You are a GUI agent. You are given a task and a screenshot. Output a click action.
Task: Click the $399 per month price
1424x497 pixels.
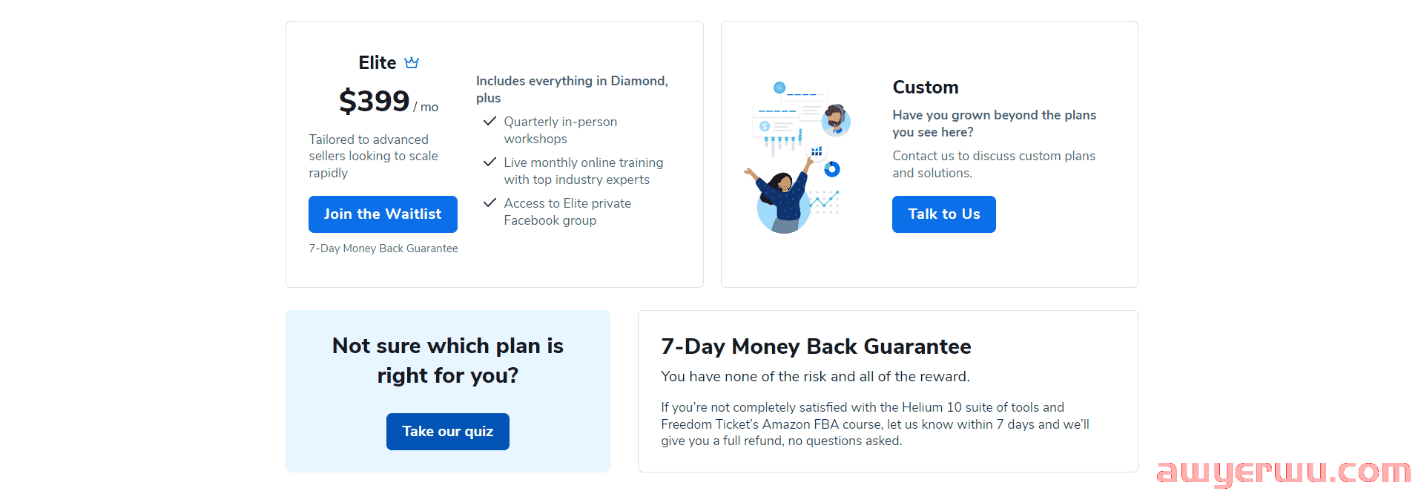coord(389,101)
